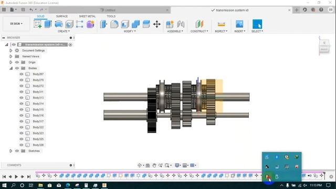Select the New Component tool

pos(170,24)
